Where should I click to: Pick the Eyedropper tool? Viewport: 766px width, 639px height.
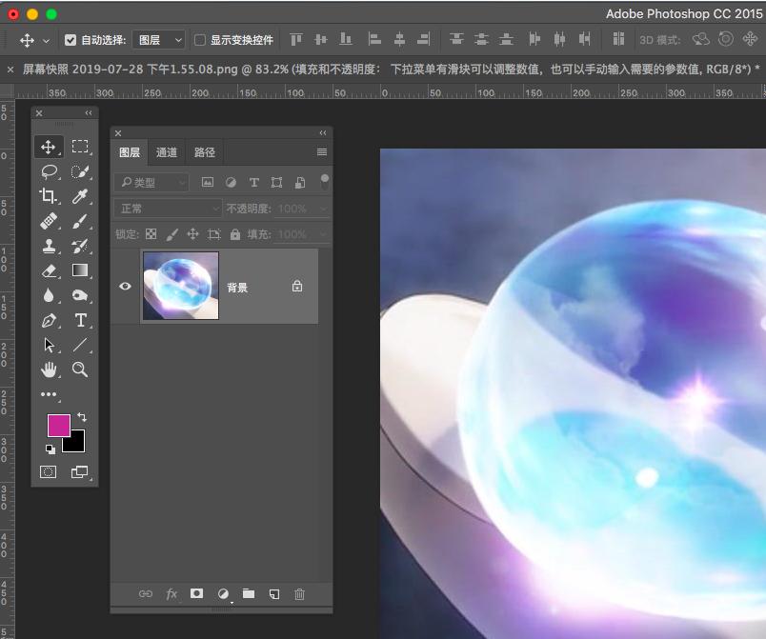tap(80, 196)
